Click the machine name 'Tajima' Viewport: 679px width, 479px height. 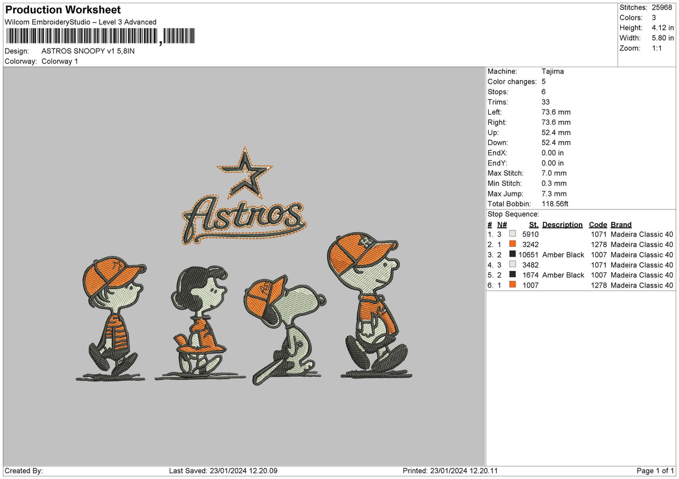click(x=553, y=71)
